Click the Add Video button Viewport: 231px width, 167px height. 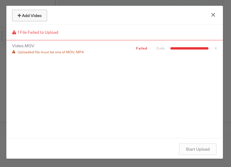click(x=30, y=16)
